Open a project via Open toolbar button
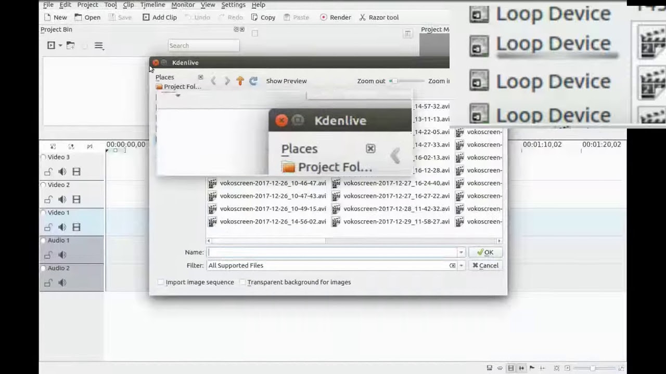This screenshot has width=666, height=374. tap(87, 17)
